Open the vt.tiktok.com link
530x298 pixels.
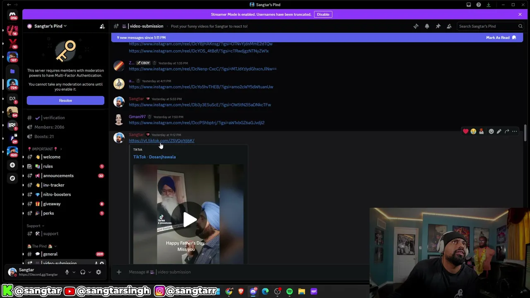coord(161,141)
